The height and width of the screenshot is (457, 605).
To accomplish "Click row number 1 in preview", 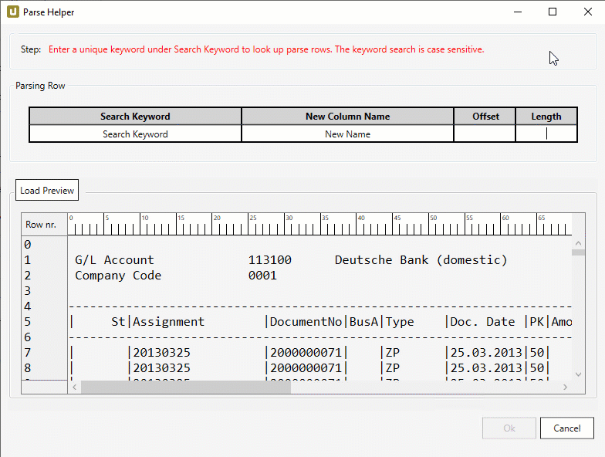I will pos(28,259).
